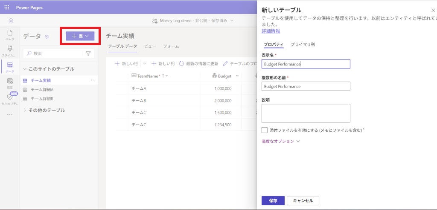Enable the 添付ファイルを有効にする checkbox
437x210 pixels.
(x=265, y=130)
